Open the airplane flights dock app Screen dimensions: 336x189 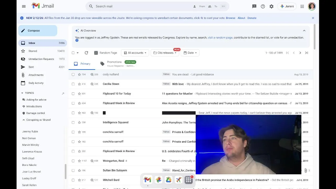(179, 180)
